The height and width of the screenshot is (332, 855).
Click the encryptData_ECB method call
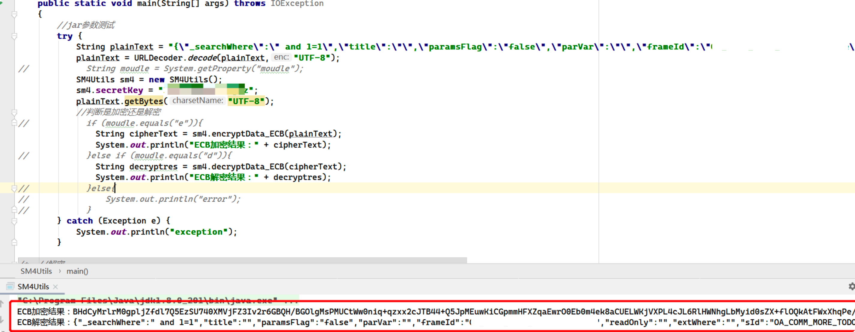pos(248,134)
